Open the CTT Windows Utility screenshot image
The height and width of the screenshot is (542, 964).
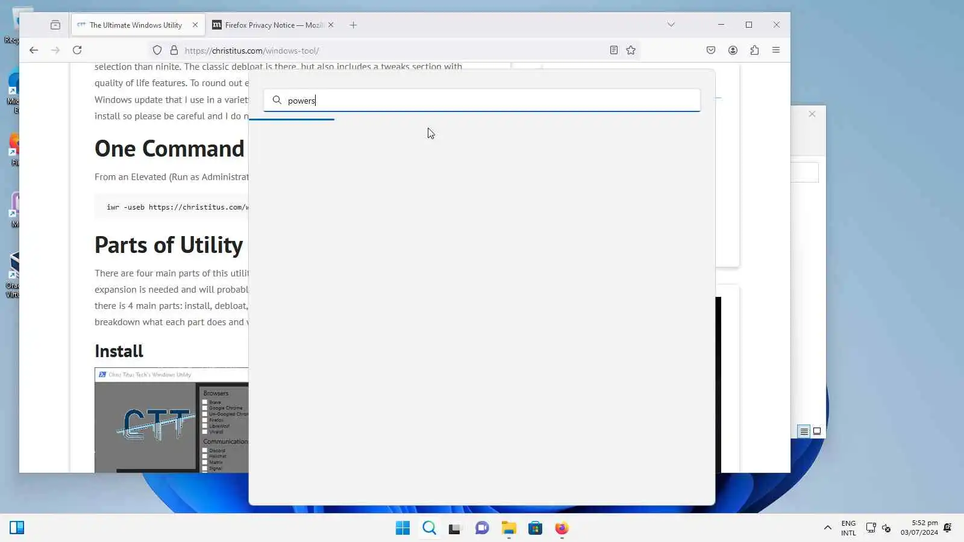[x=172, y=420]
